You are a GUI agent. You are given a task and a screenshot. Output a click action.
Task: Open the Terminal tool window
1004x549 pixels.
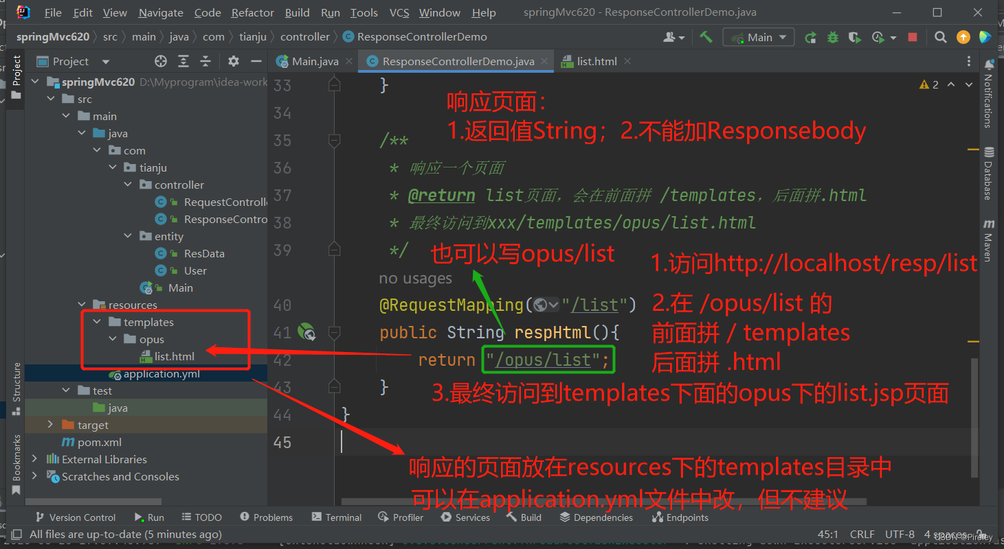pos(337,517)
